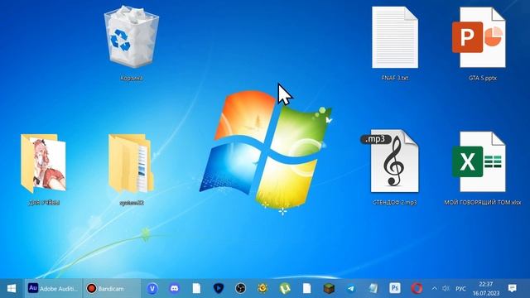Launch Minecraft grass block taskbar icon

pyautogui.click(x=329, y=289)
